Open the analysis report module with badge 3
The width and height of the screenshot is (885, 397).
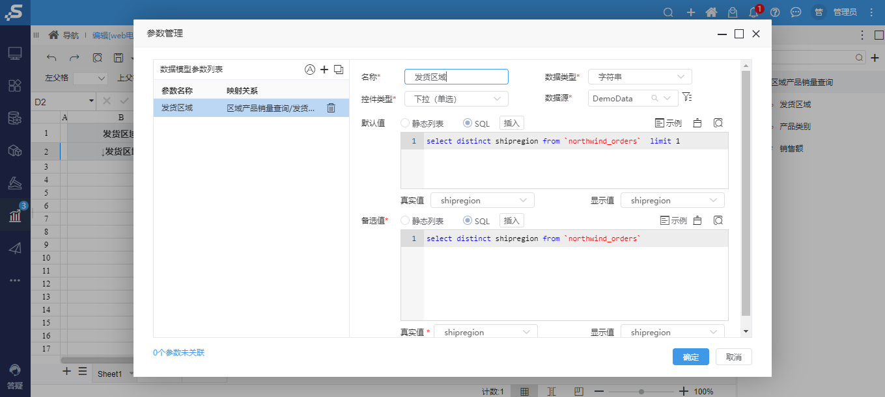(x=16, y=215)
